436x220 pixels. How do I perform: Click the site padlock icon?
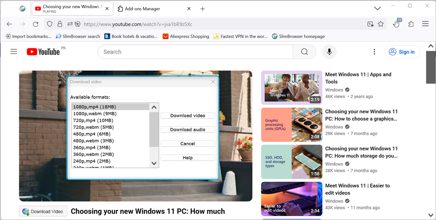point(60,24)
